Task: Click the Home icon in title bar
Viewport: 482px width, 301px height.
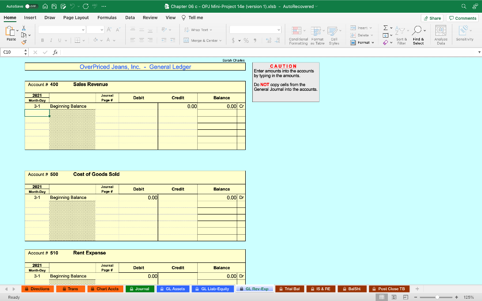Action: (x=45, y=7)
